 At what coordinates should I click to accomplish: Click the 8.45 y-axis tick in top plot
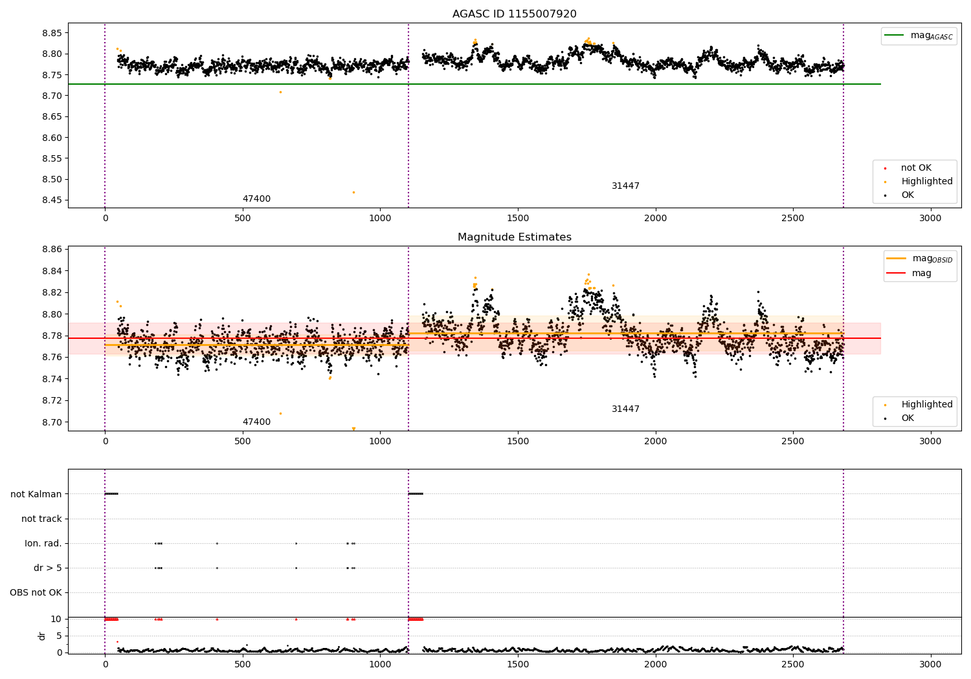coord(51,200)
